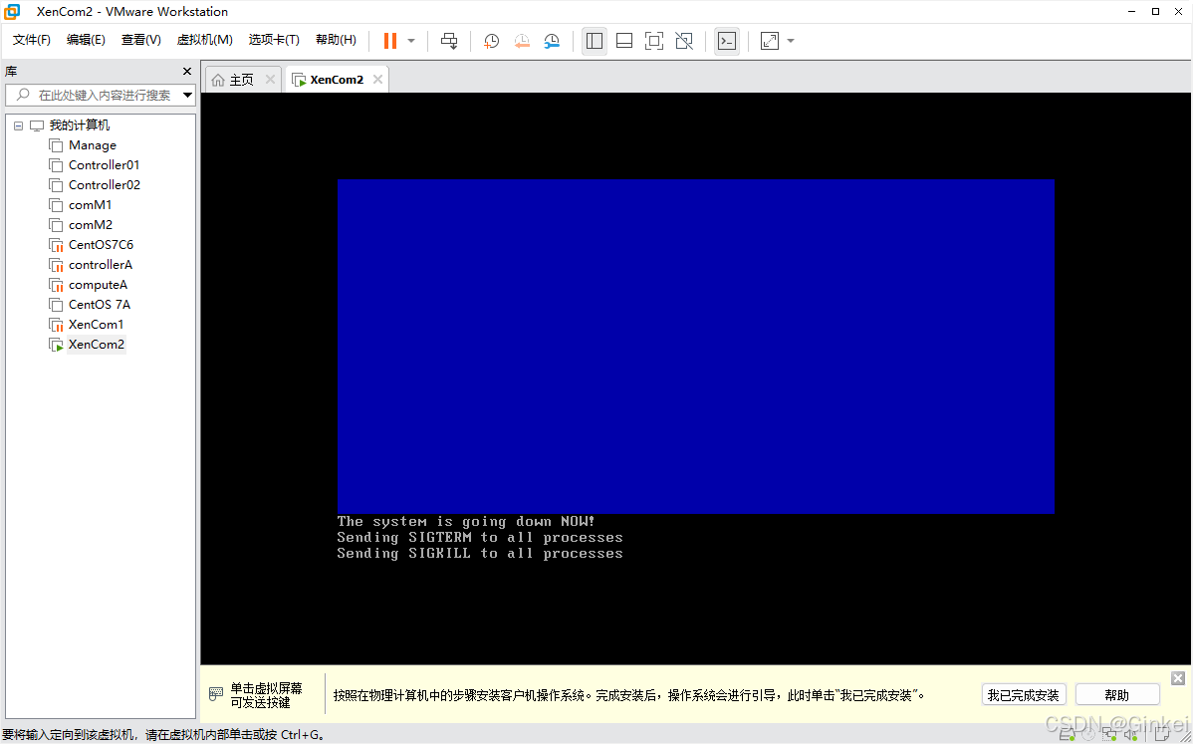Click the stretch guest display icon

[x=769, y=40]
